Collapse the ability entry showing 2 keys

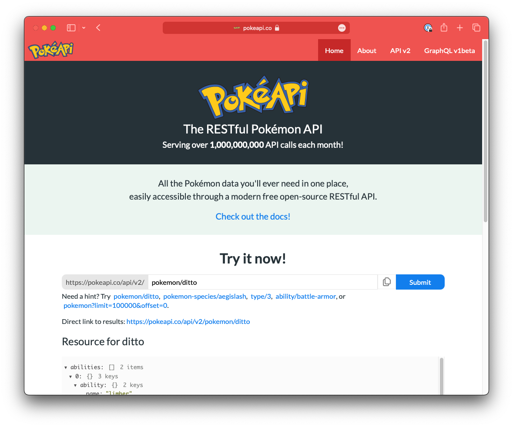[75, 384]
